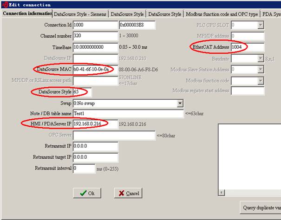Screen dimensions: 281x220
Task: Click the list box left scroll arrow
Action: click(x=222, y=193)
